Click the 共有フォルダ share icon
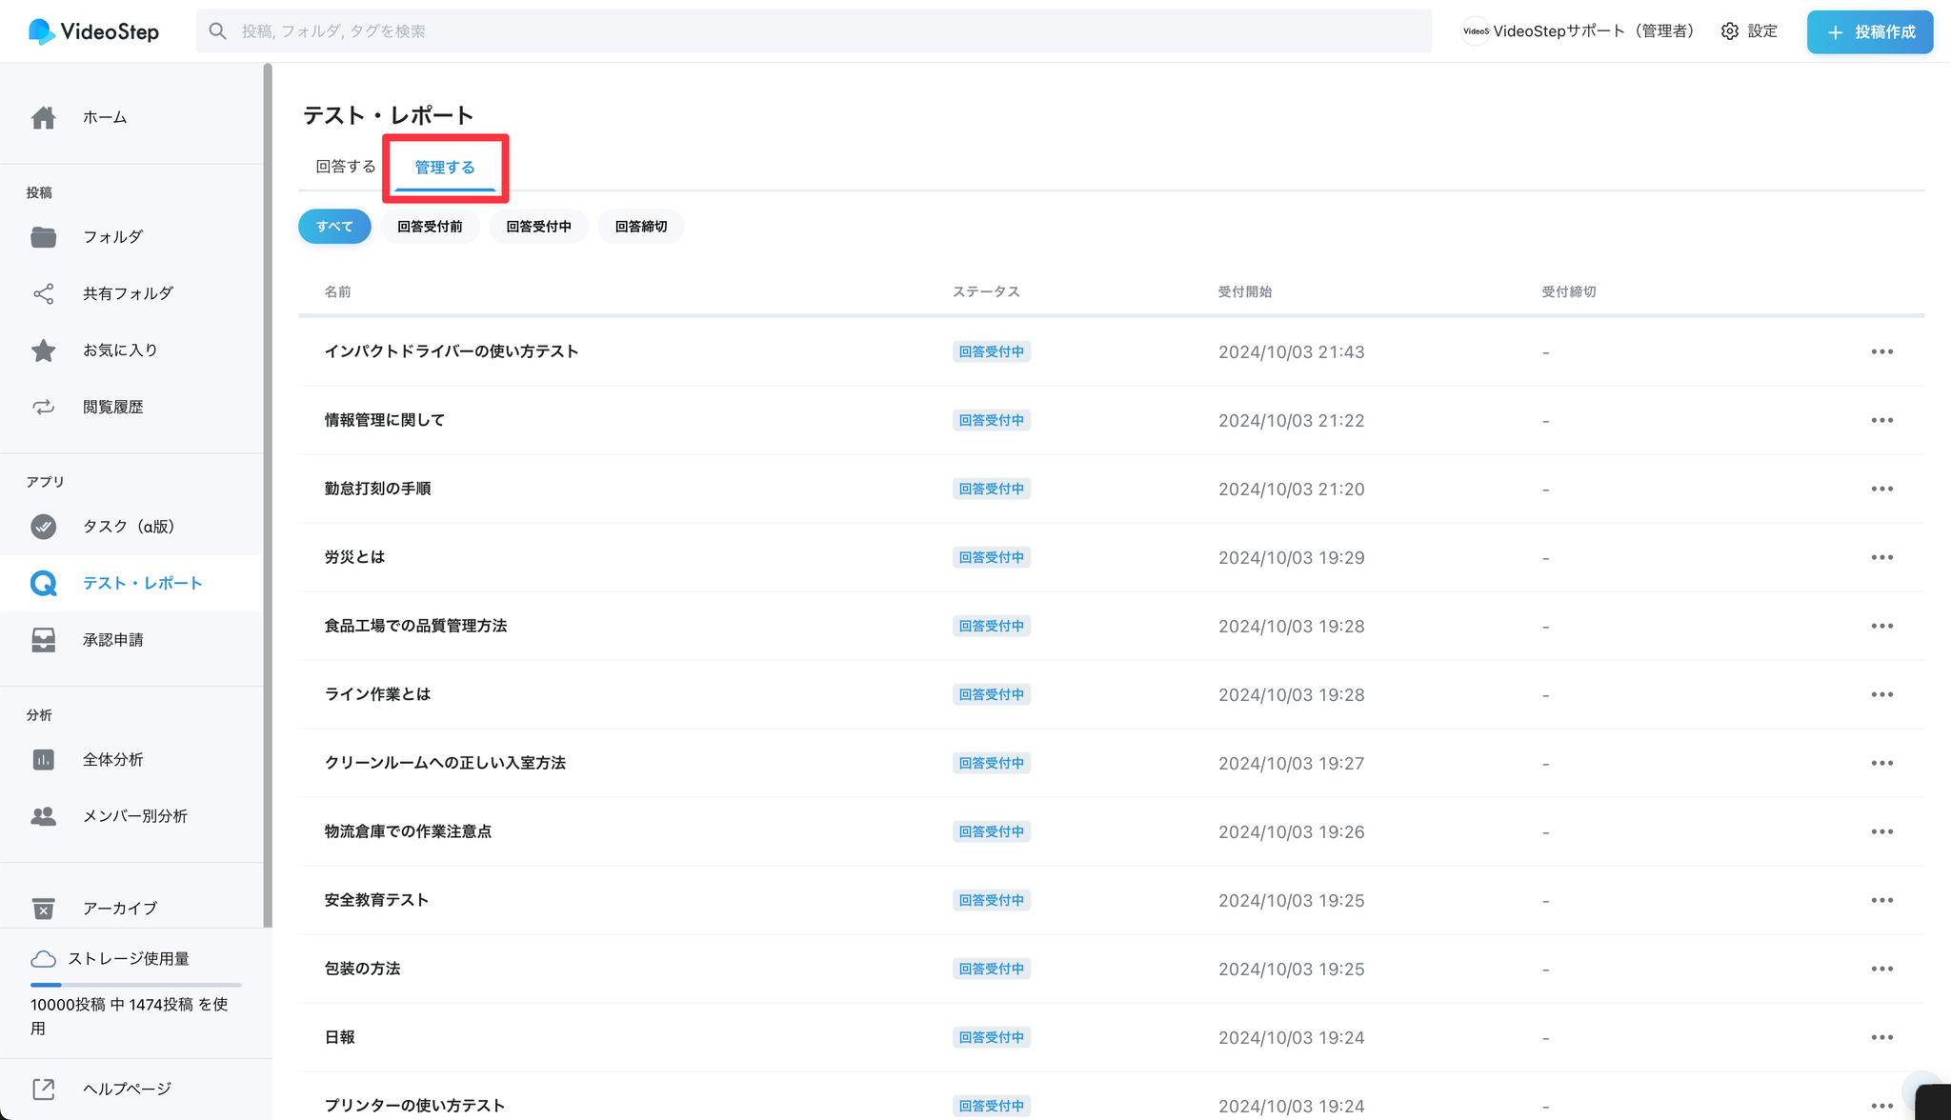Image resolution: width=1951 pixels, height=1120 pixels. point(43,293)
